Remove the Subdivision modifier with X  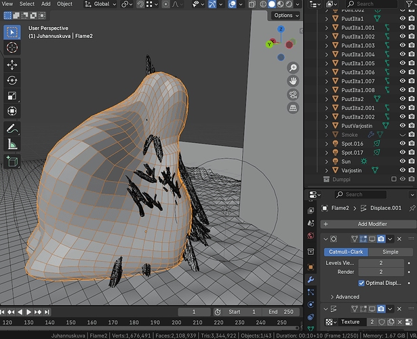coord(399,239)
